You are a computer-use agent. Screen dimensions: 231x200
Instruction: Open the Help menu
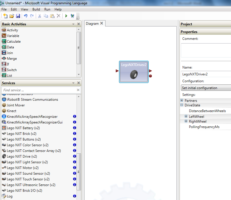[58, 9]
